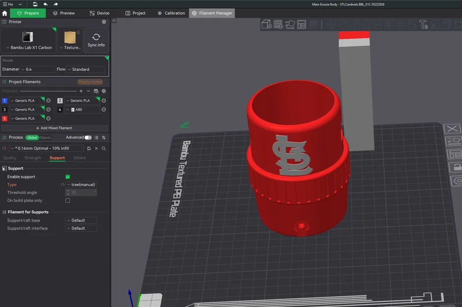This screenshot has height=307, width=462.
Task: Open the nozzle Diameter 0.4 dropdown
Action: click(37, 69)
